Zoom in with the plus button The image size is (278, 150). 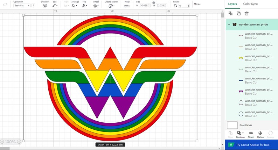click(x=19, y=142)
